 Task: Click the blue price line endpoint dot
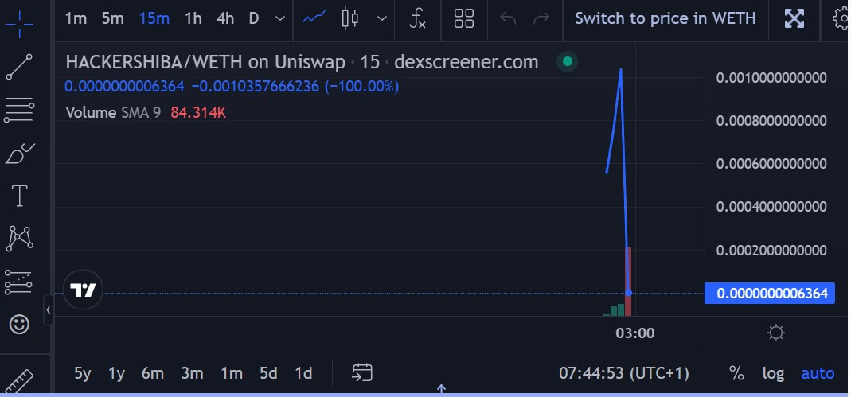pos(628,293)
